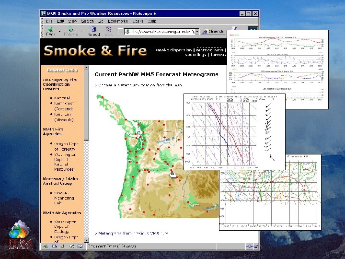Select the red dot atop Vancouver Island
The height and width of the screenshot is (259, 345).
point(103,97)
